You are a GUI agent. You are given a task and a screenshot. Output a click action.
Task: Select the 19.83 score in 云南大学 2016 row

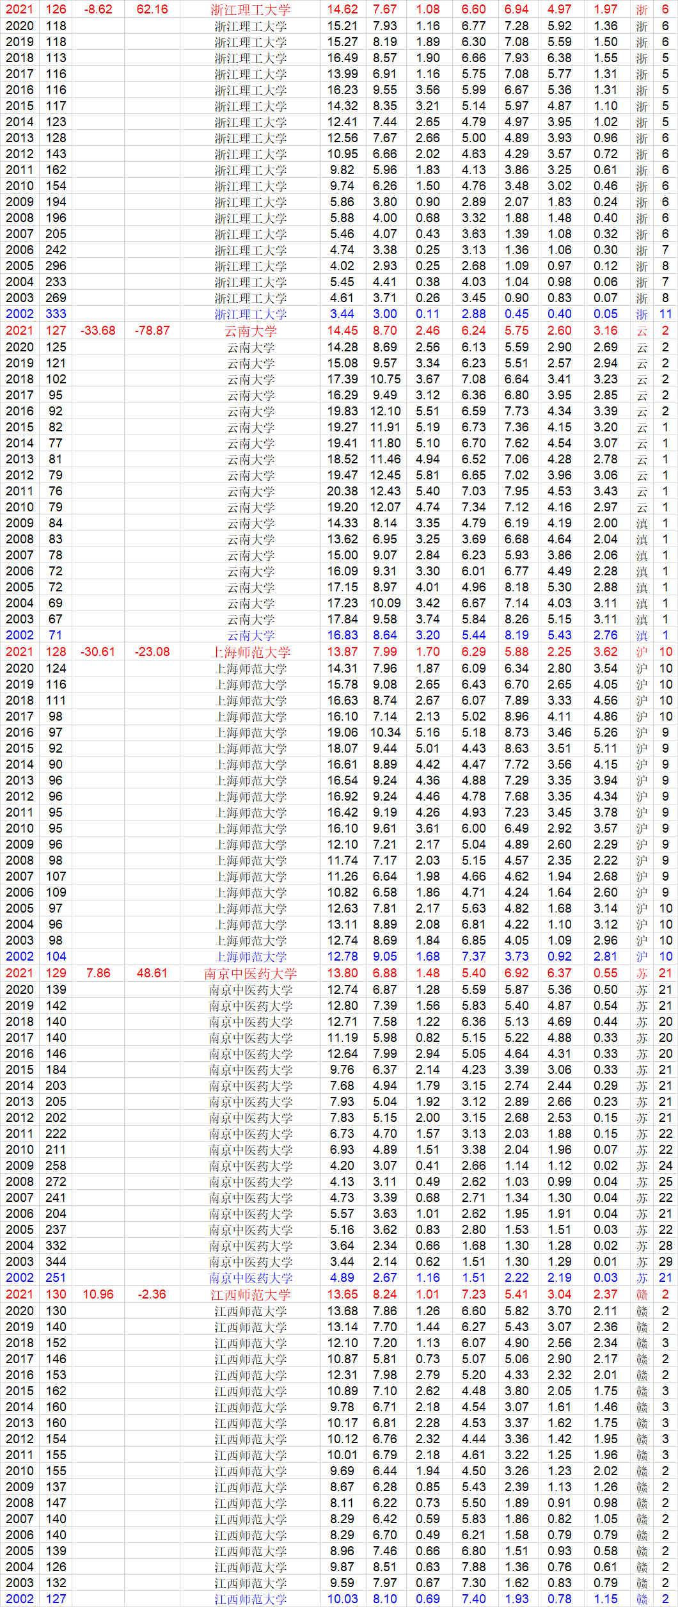(342, 412)
